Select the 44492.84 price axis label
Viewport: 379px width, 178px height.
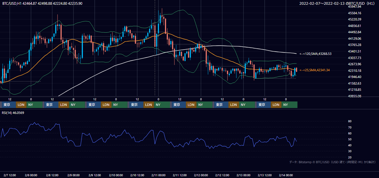[x=355, y=32]
